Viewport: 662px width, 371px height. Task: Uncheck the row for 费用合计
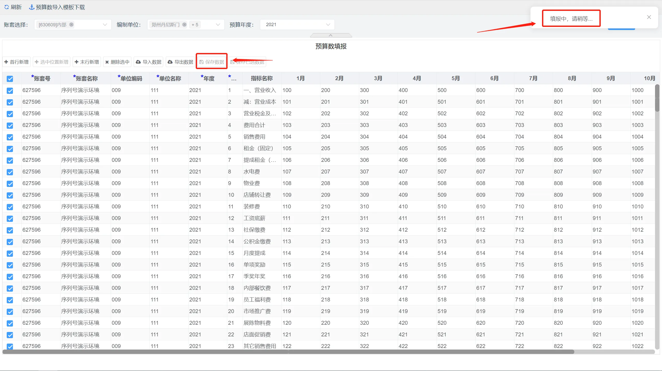click(x=10, y=125)
